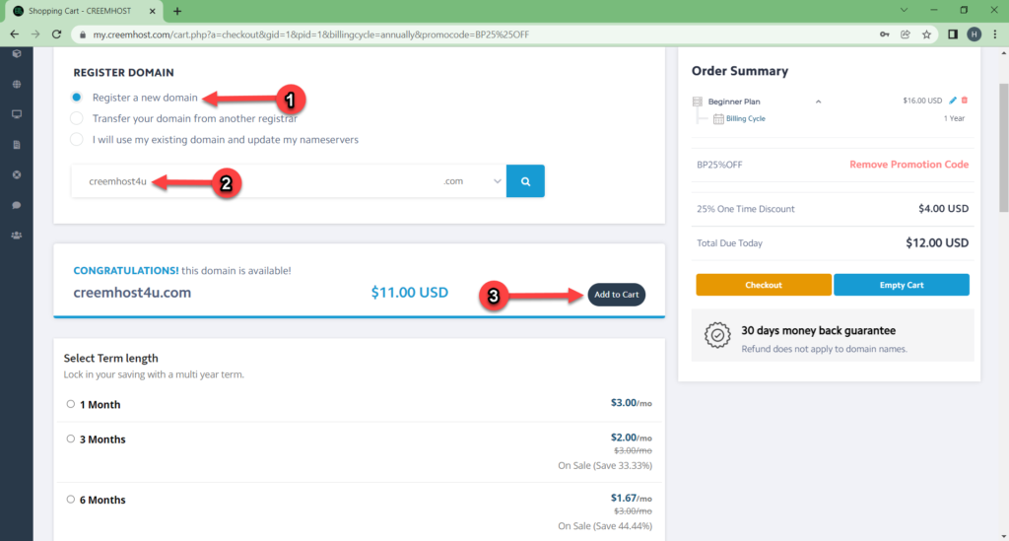Open the Chrome three-dot menu
This screenshot has height=541, width=1009.
point(995,34)
